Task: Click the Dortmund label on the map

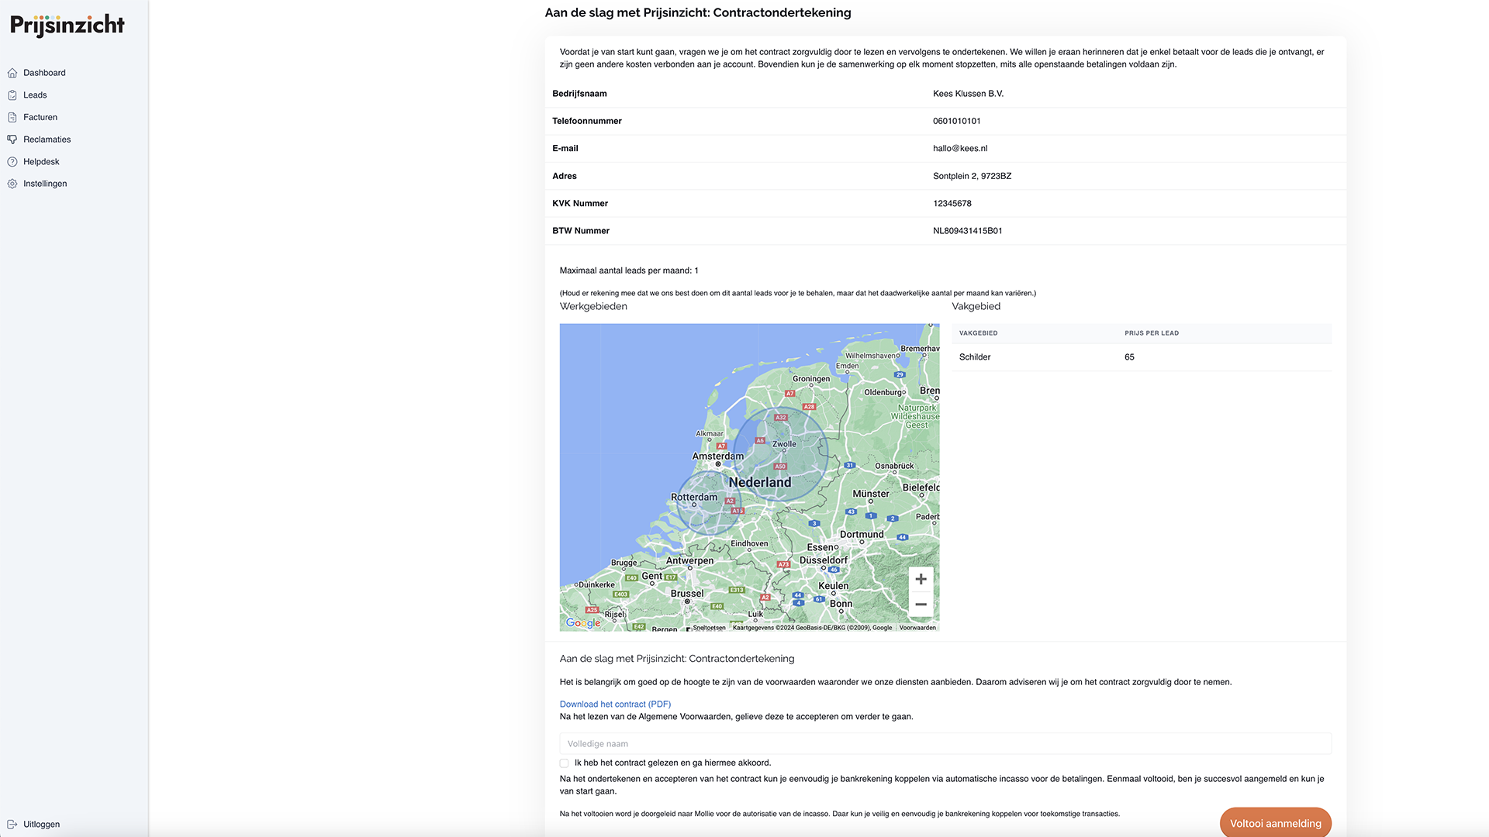Action: 862,535
